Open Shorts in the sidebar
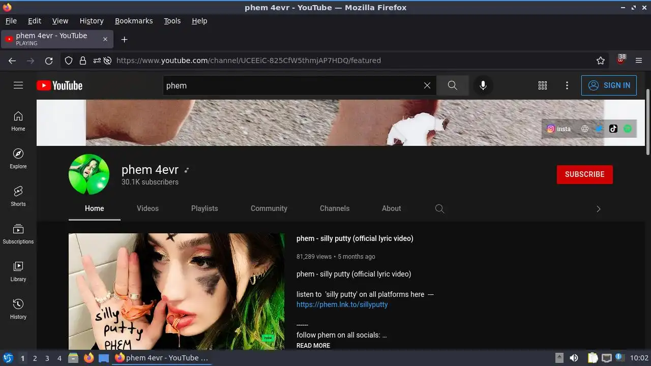This screenshot has height=366, width=651. [x=18, y=196]
